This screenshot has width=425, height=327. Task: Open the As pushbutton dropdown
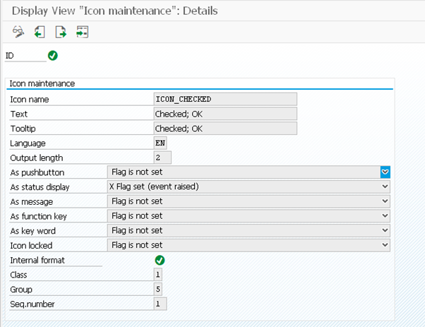[385, 172]
